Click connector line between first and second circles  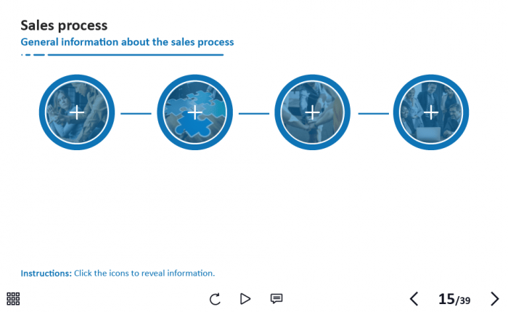point(136,113)
